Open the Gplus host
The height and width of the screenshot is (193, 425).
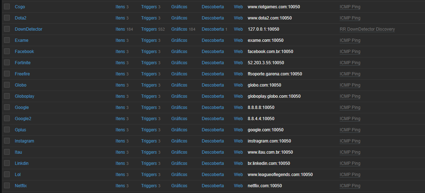click(x=20, y=130)
